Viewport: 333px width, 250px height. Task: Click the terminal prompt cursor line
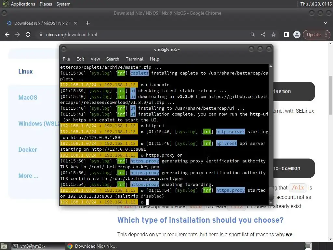tap(164, 202)
